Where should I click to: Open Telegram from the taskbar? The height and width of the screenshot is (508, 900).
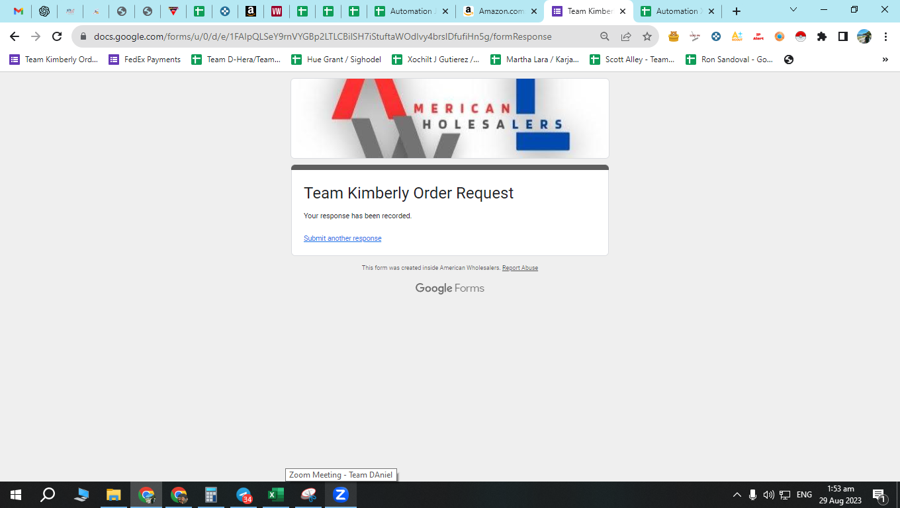[x=244, y=495]
